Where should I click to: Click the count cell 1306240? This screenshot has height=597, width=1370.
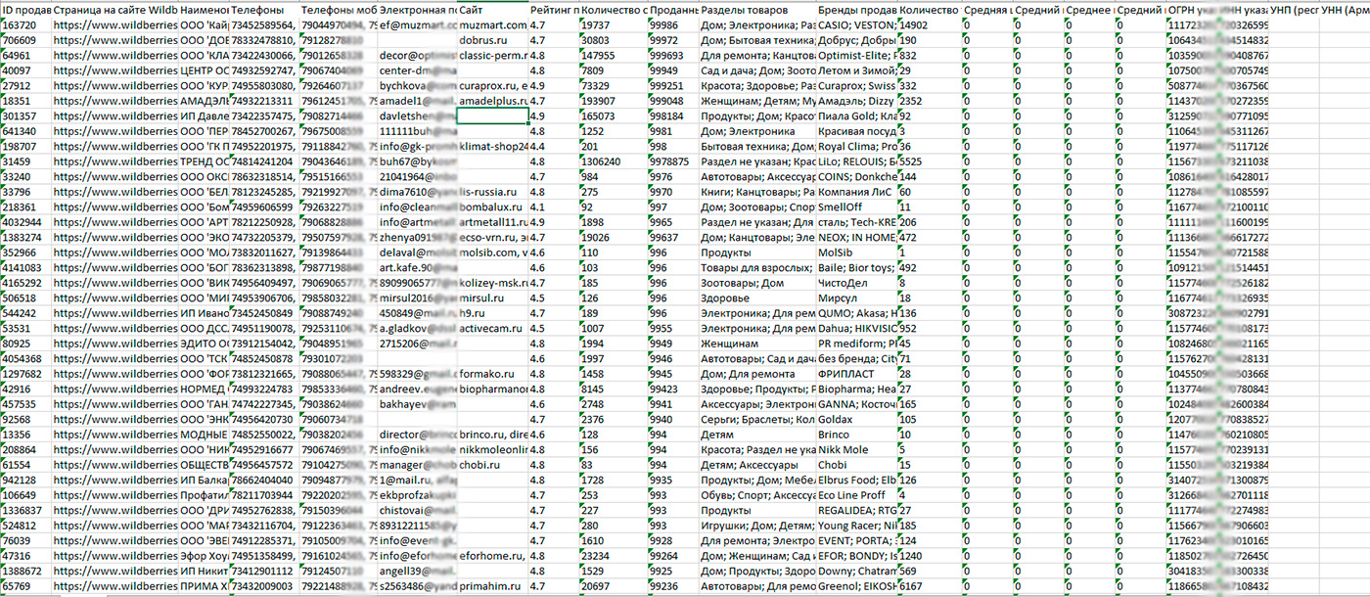point(613,161)
